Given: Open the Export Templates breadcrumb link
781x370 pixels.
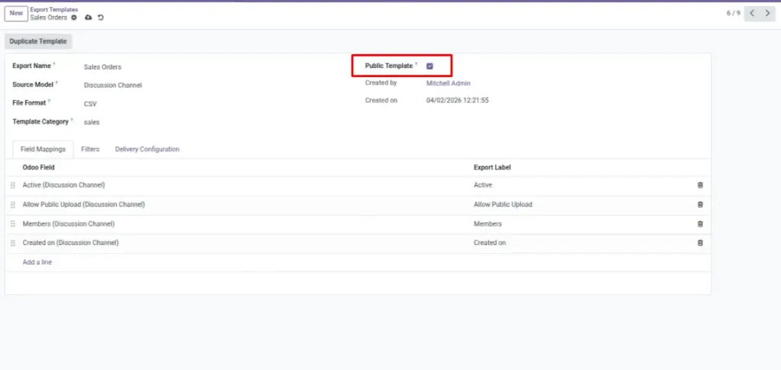Looking at the screenshot, I should coord(54,9).
